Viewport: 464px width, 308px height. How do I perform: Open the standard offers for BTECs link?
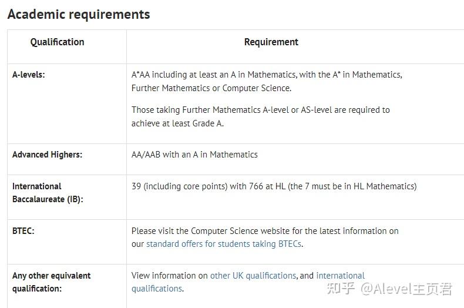pyautogui.click(x=224, y=243)
